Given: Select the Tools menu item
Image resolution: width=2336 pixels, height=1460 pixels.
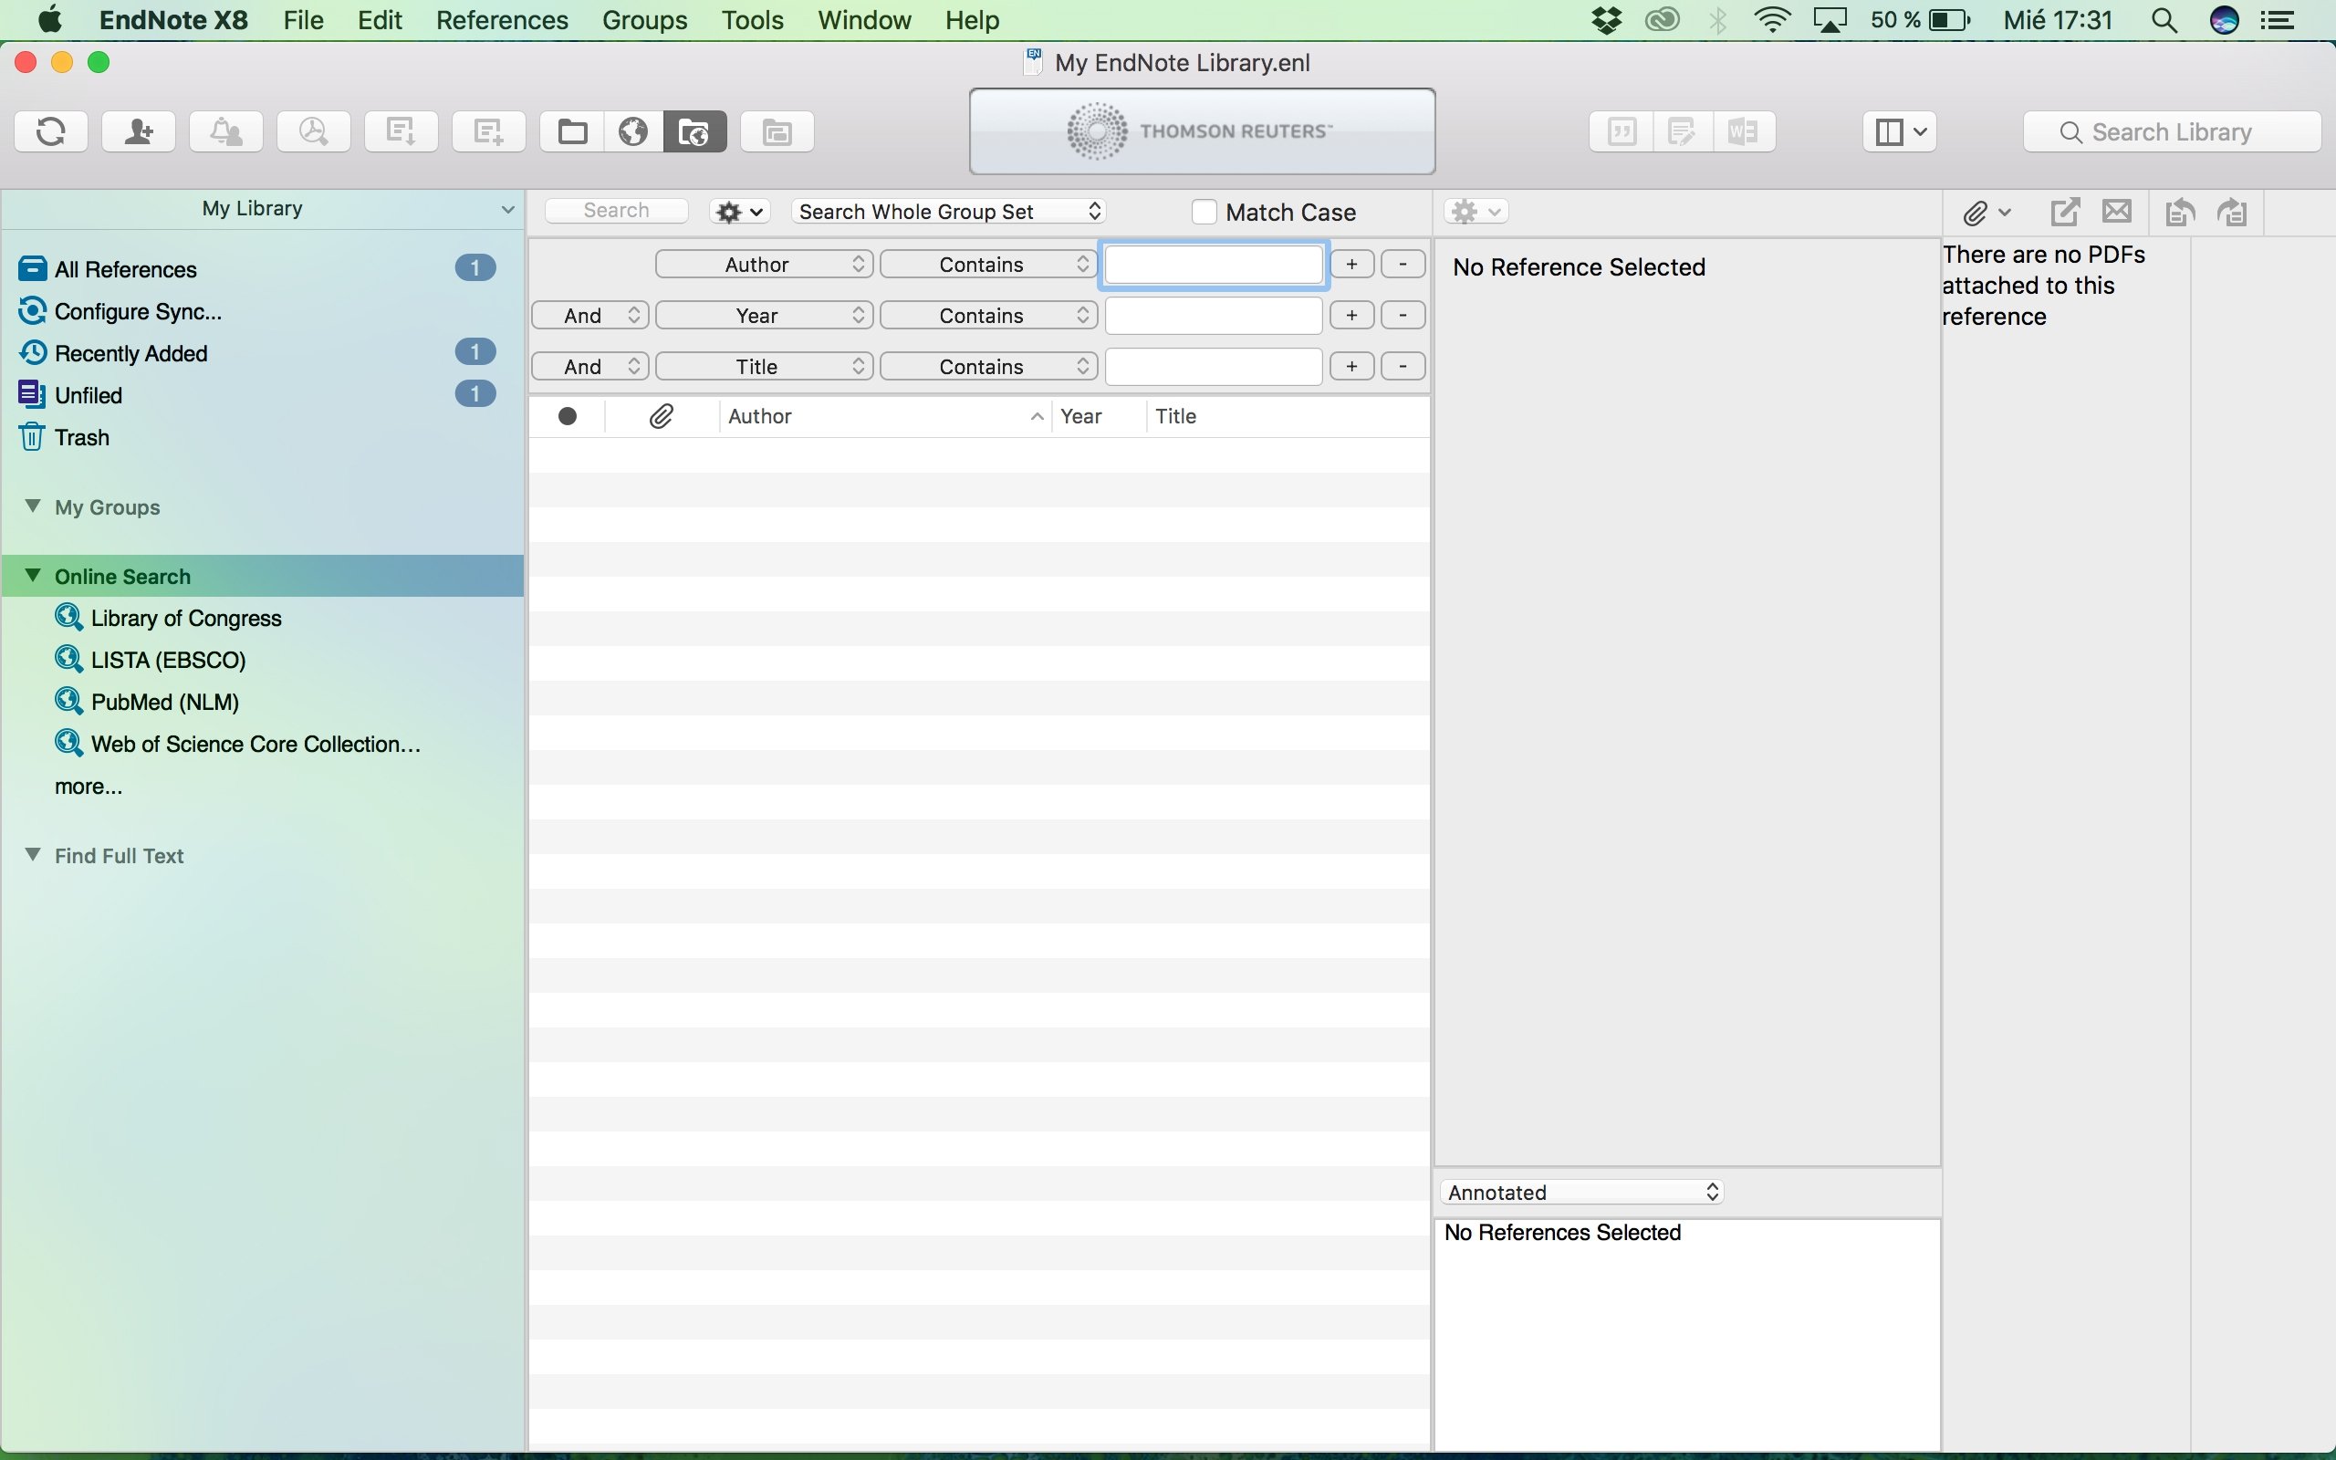Looking at the screenshot, I should click(750, 20).
